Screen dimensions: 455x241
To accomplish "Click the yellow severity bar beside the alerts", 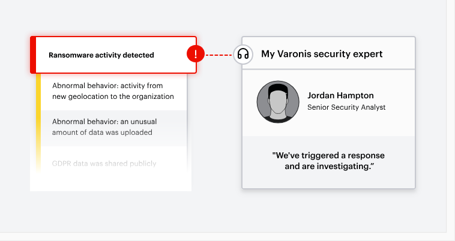I will [x=38, y=123].
